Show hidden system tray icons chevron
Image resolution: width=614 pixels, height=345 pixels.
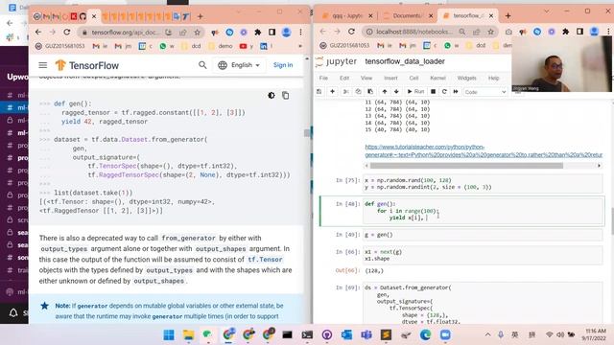click(x=487, y=334)
